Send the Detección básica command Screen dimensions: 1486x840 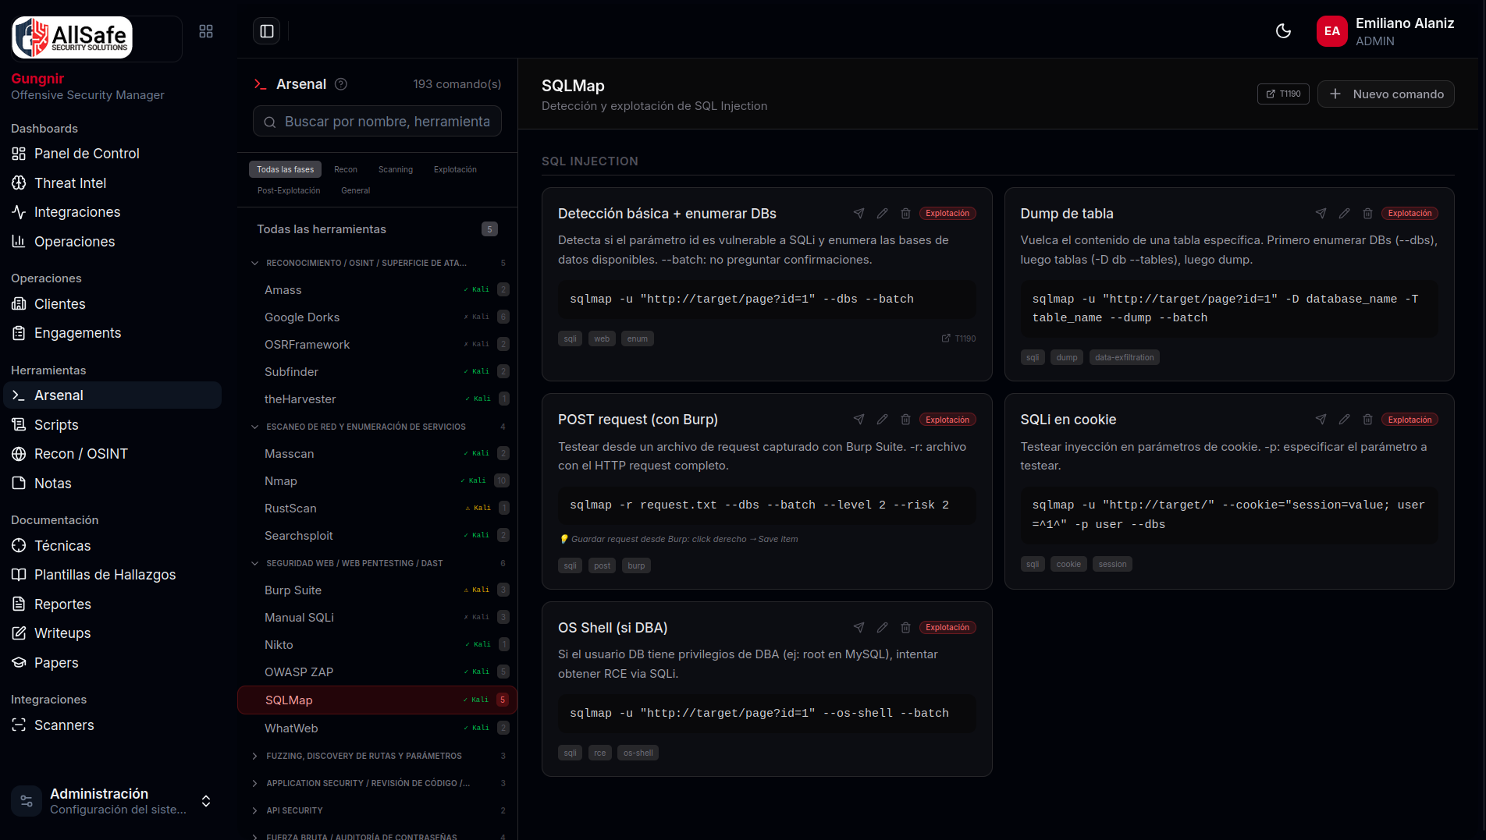point(859,213)
